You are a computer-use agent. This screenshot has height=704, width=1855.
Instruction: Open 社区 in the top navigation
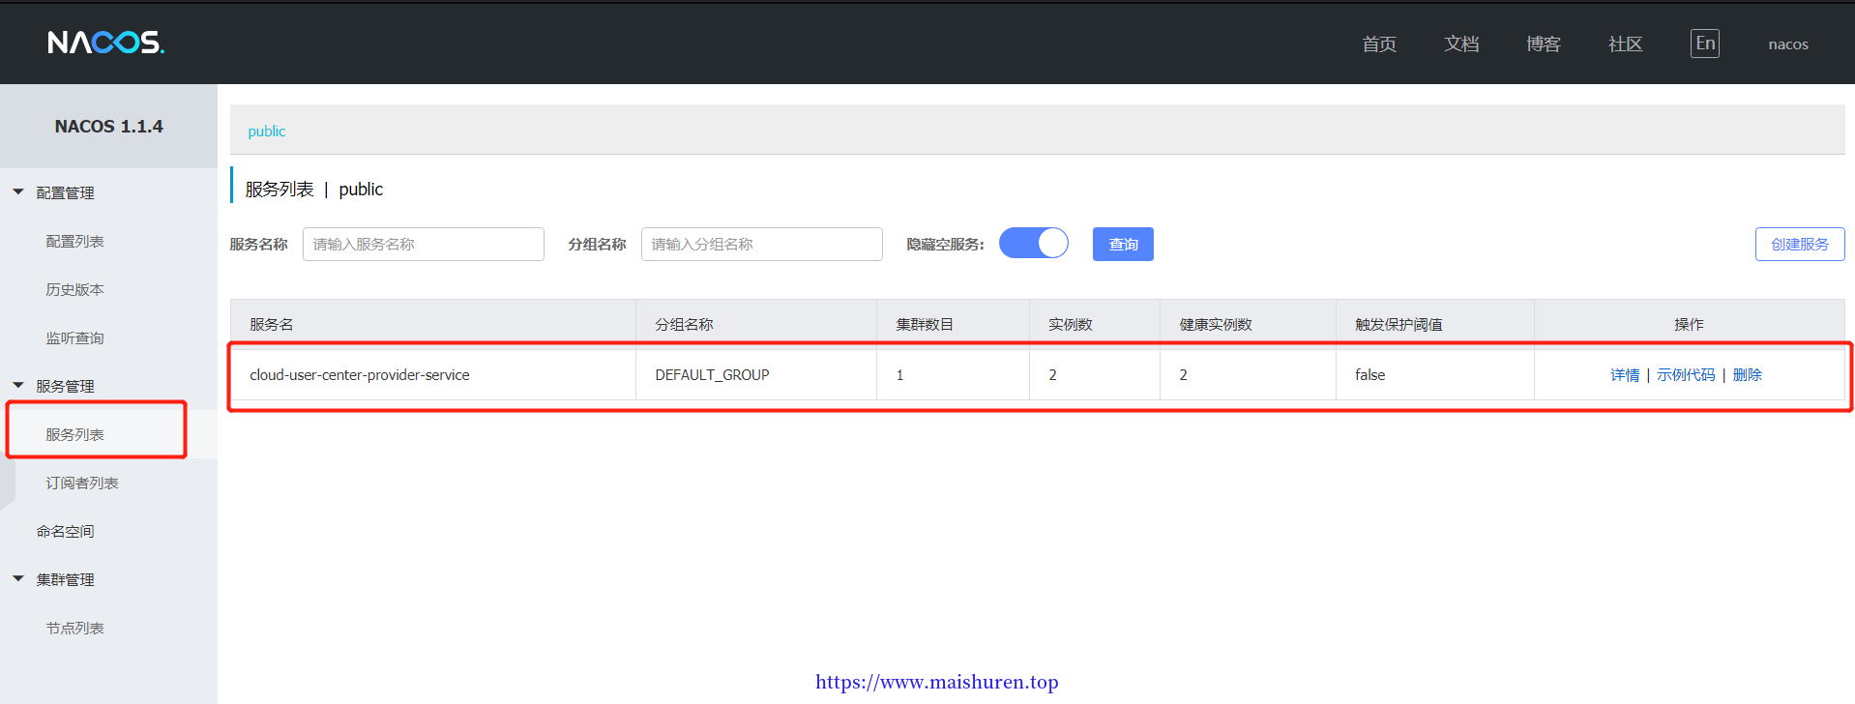coord(1626,44)
